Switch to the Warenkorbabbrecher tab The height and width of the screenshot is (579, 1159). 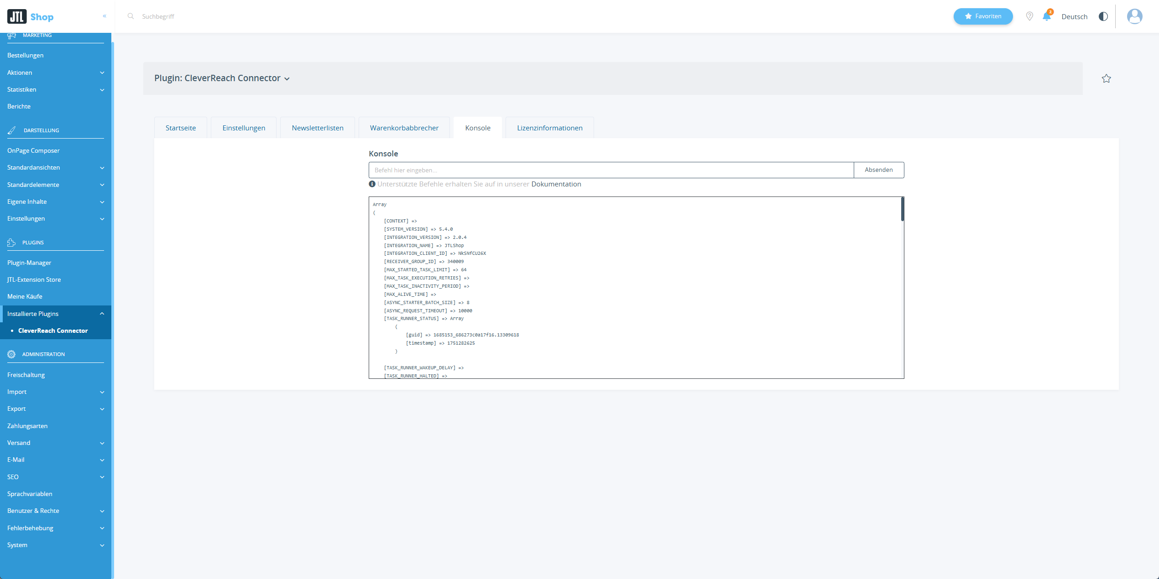tap(404, 128)
